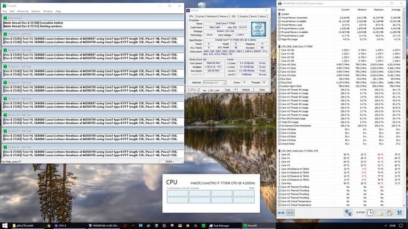Screen dimensions: 408x229
Task: Switch to the Mainboard tab in CPU-Z
Action: coord(212,17)
